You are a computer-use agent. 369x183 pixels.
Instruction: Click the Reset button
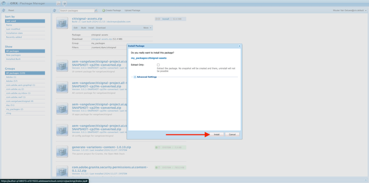click(x=11, y=11)
